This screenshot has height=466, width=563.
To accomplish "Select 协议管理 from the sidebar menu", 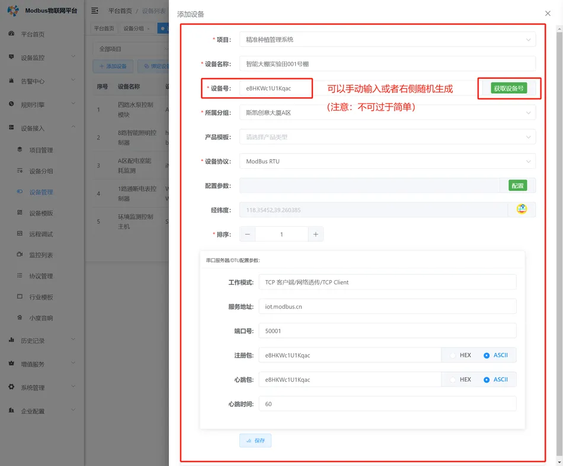I will point(41,275).
